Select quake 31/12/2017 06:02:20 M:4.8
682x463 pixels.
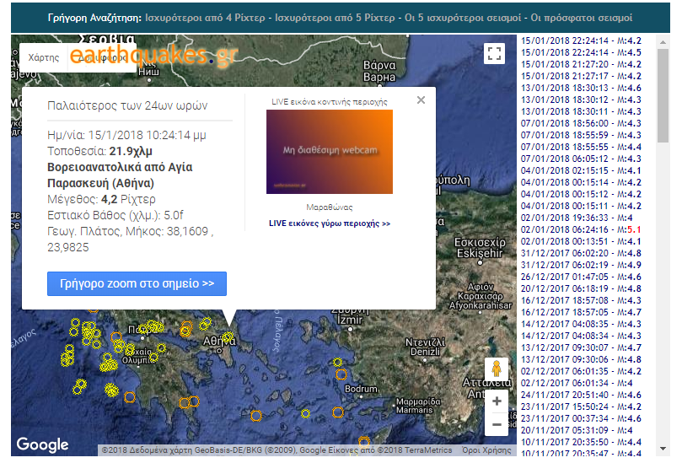coord(581,253)
